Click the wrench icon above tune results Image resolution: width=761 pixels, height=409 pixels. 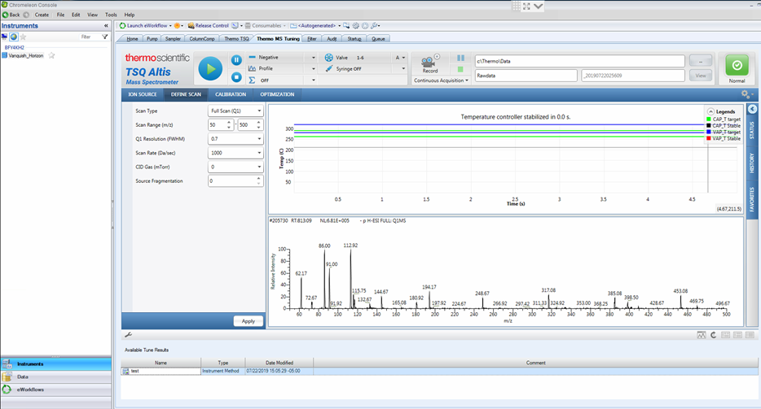pos(129,335)
